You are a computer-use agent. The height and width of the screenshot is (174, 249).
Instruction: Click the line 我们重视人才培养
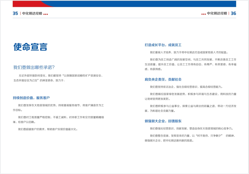pyautogui.click(x=189, y=52)
